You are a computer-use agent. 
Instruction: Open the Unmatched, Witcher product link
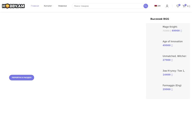[174, 56]
